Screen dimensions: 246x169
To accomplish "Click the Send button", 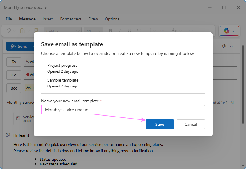I will (x=19, y=46).
